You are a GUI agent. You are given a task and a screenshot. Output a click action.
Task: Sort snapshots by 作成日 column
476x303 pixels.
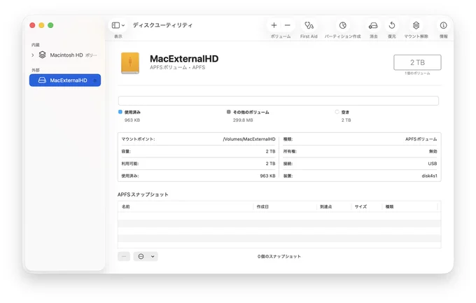pyautogui.click(x=285, y=206)
